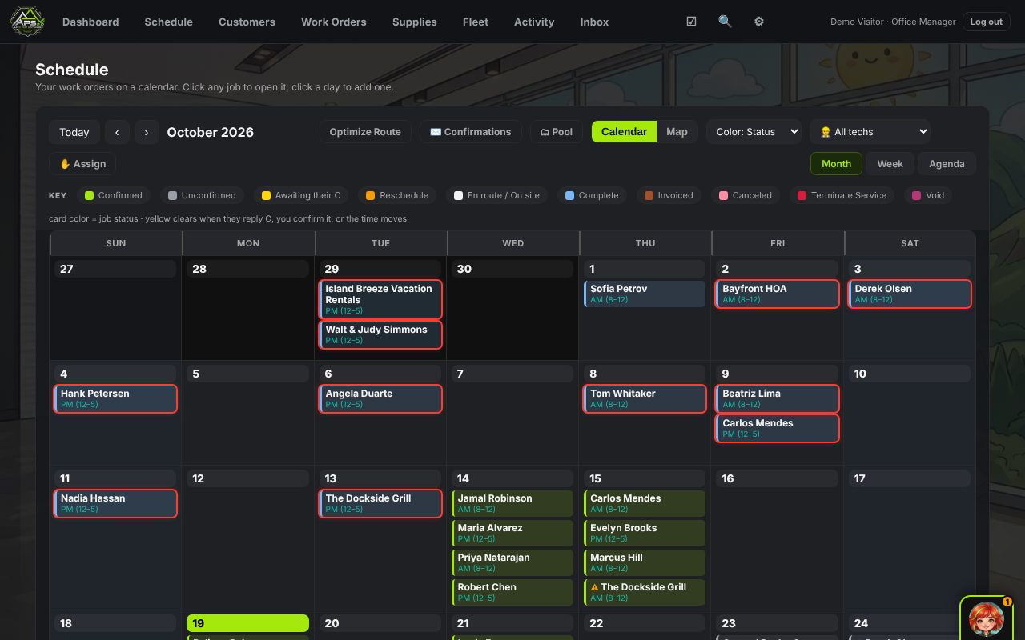Open the checklist icon in the top bar
1025x640 pixels.
[x=691, y=22]
